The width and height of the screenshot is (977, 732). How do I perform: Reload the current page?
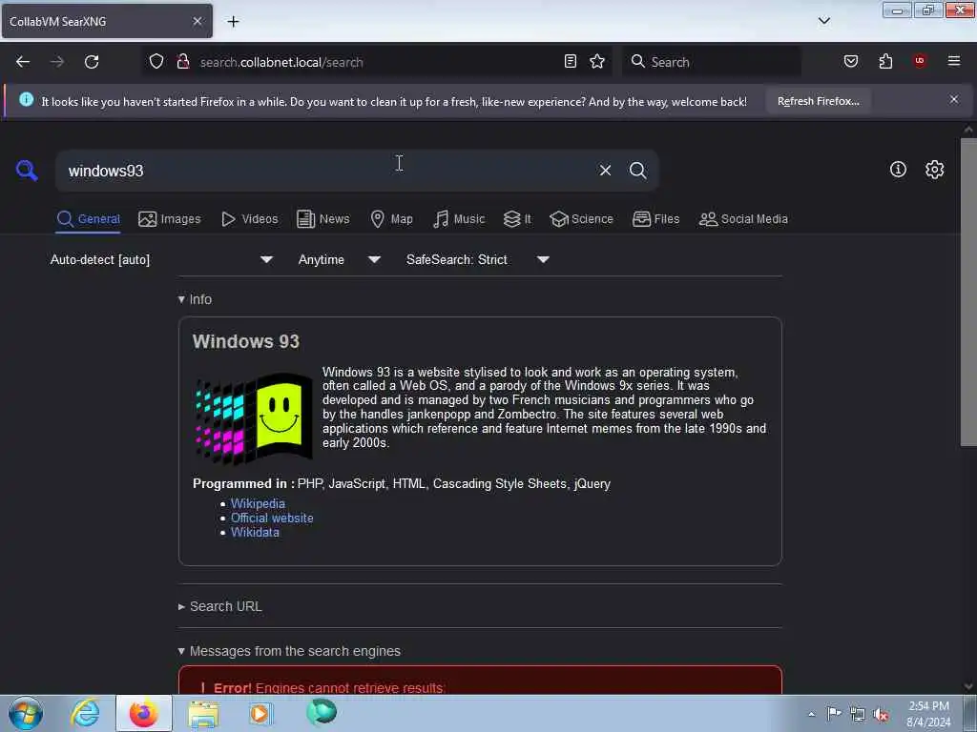click(x=92, y=62)
